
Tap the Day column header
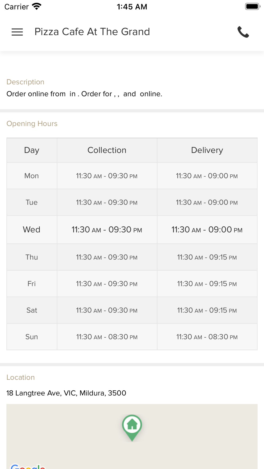(32, 150)
